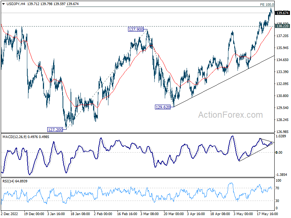Select the 129.620 low price label

[163, 107]
